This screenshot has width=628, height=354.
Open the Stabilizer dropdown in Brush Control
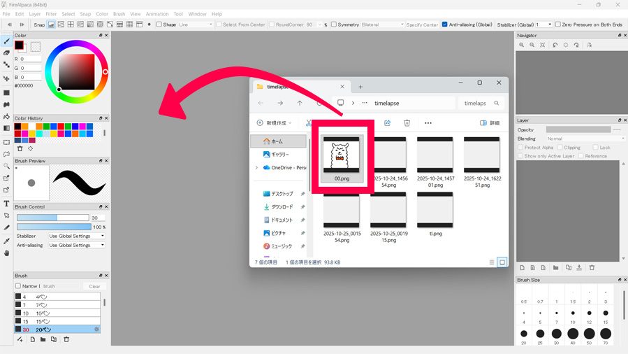point(77,236)
